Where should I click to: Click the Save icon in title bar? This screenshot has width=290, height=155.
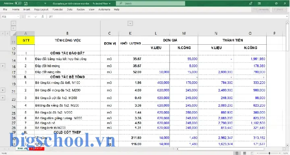26,3
